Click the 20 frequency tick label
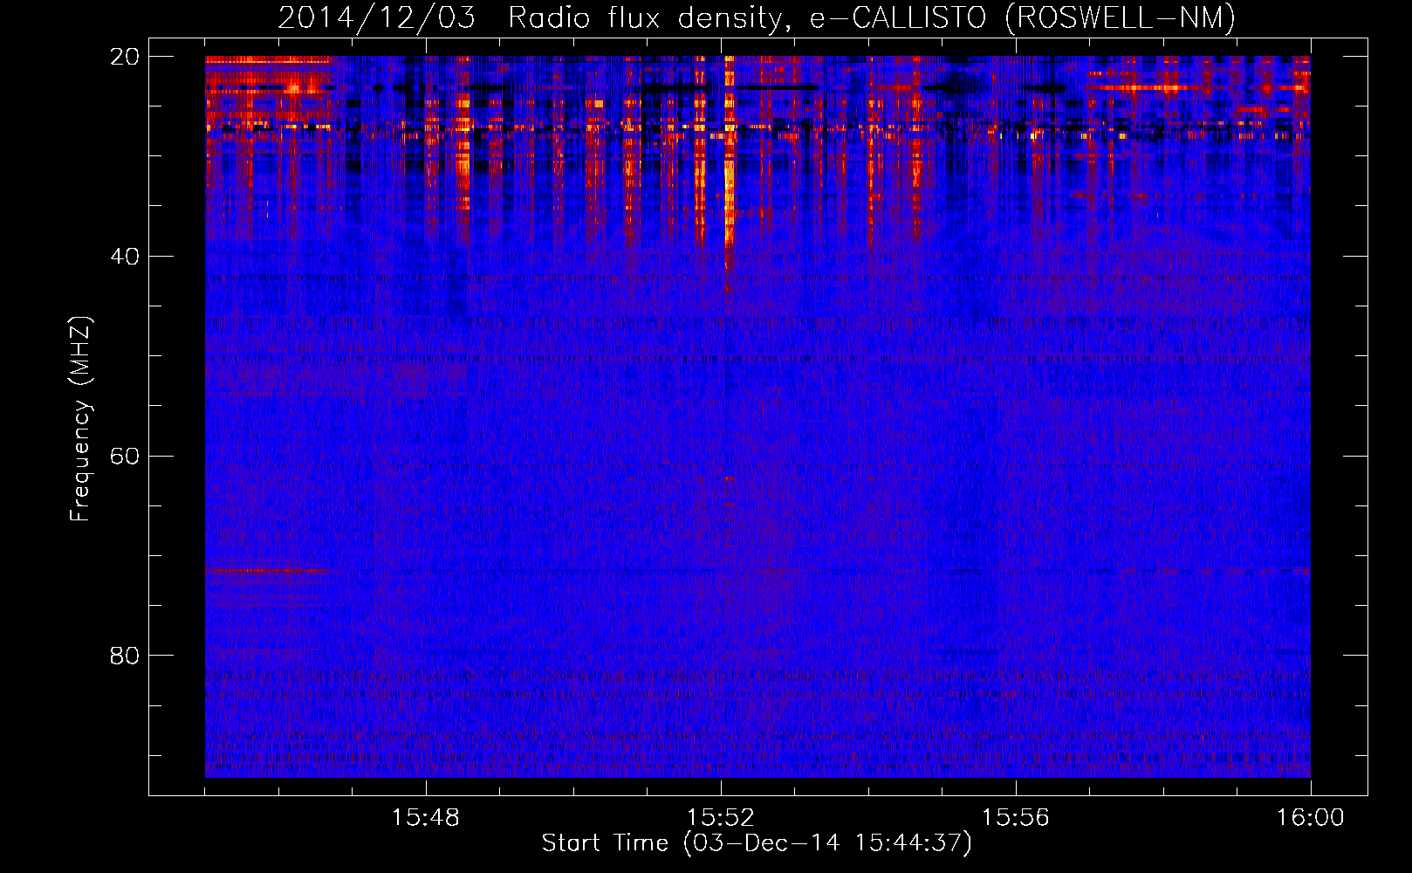1412x873 pixels. [x=125, y=57]
